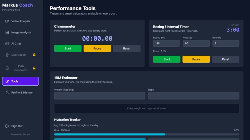The width and height of the screenshot is (250, 140).
Task: Click the Image Analysis picture icon
Action: click(7, 32)
